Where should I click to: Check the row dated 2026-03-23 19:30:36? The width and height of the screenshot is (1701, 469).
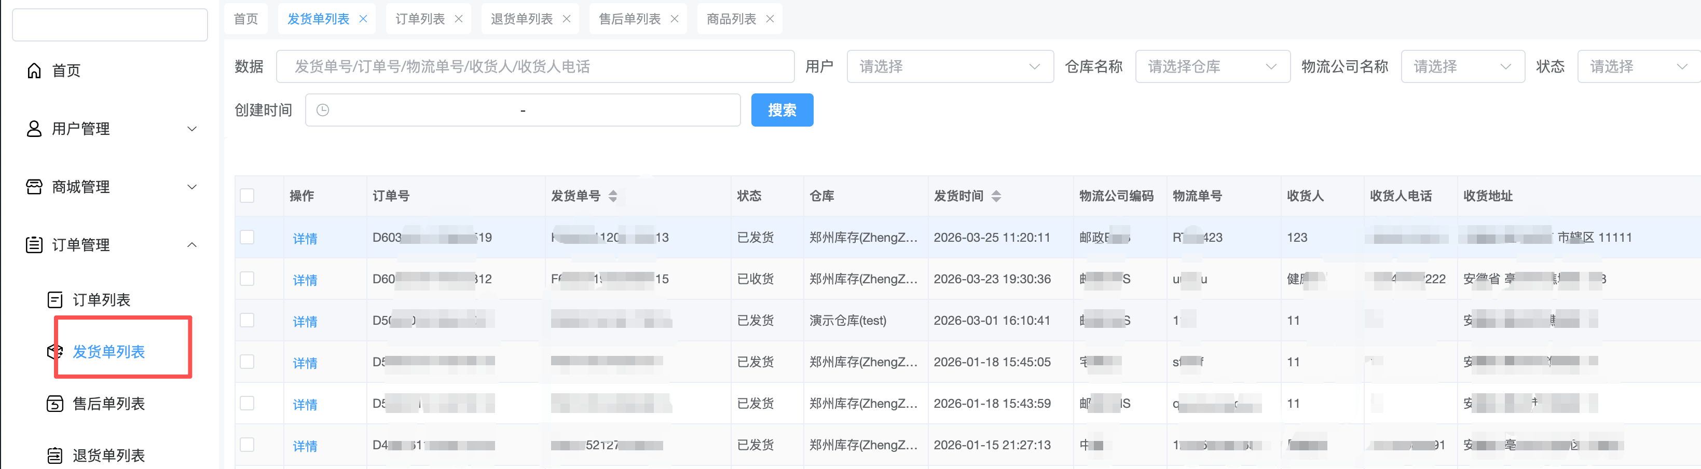[x=248, y=279]
